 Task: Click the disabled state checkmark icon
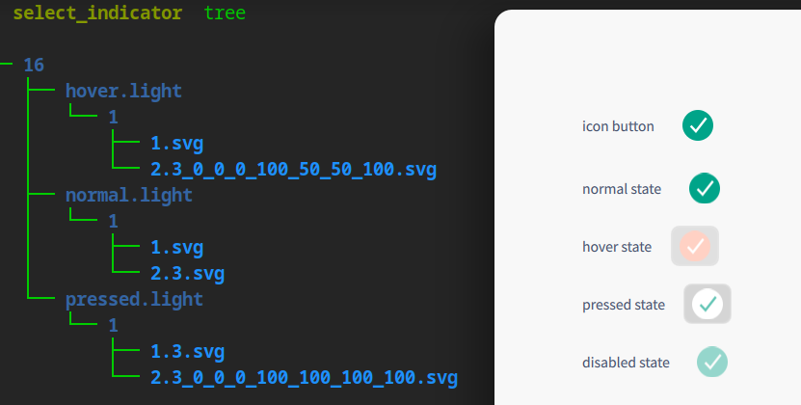tap(712, 362)
